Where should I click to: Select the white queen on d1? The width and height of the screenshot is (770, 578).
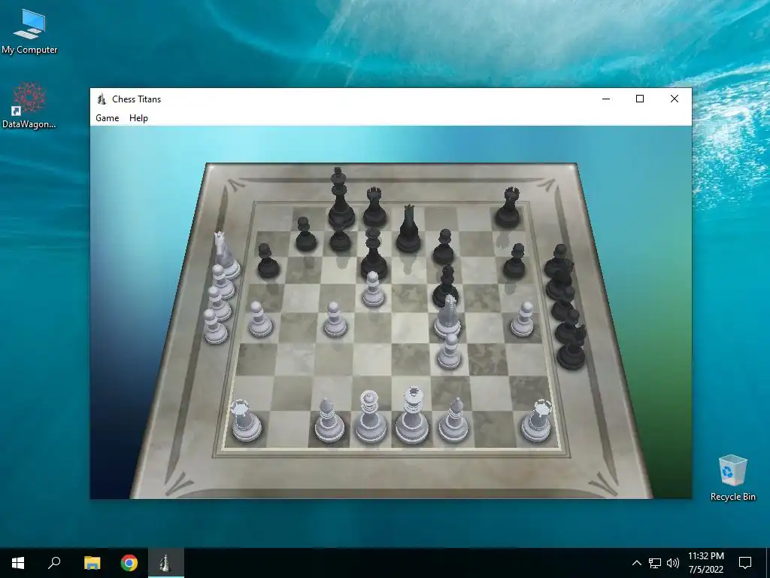[370, 417]
